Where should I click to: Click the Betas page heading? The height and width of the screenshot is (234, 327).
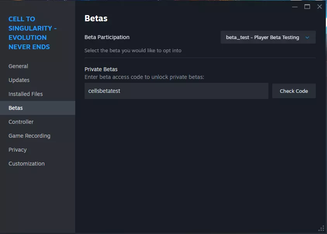click(x=96, y=18)
